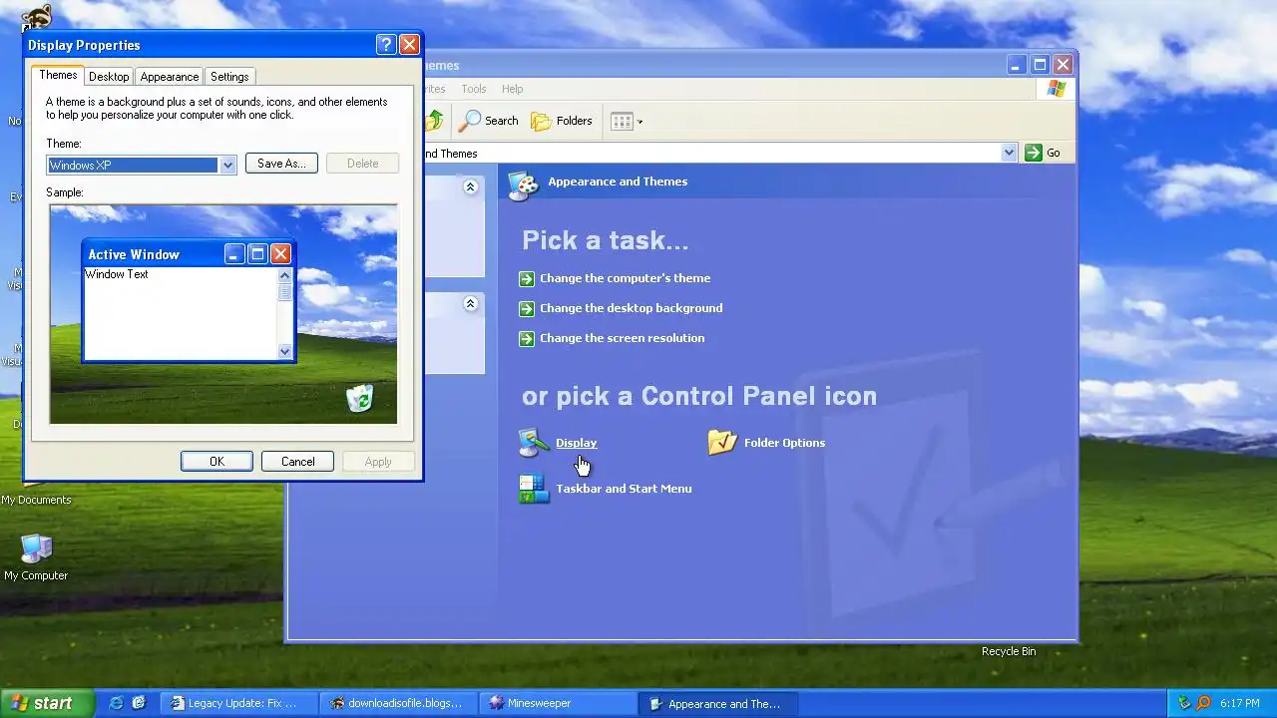Open the Theme dropdown list
The image size is (1277, 718).
tap(227, 166)
